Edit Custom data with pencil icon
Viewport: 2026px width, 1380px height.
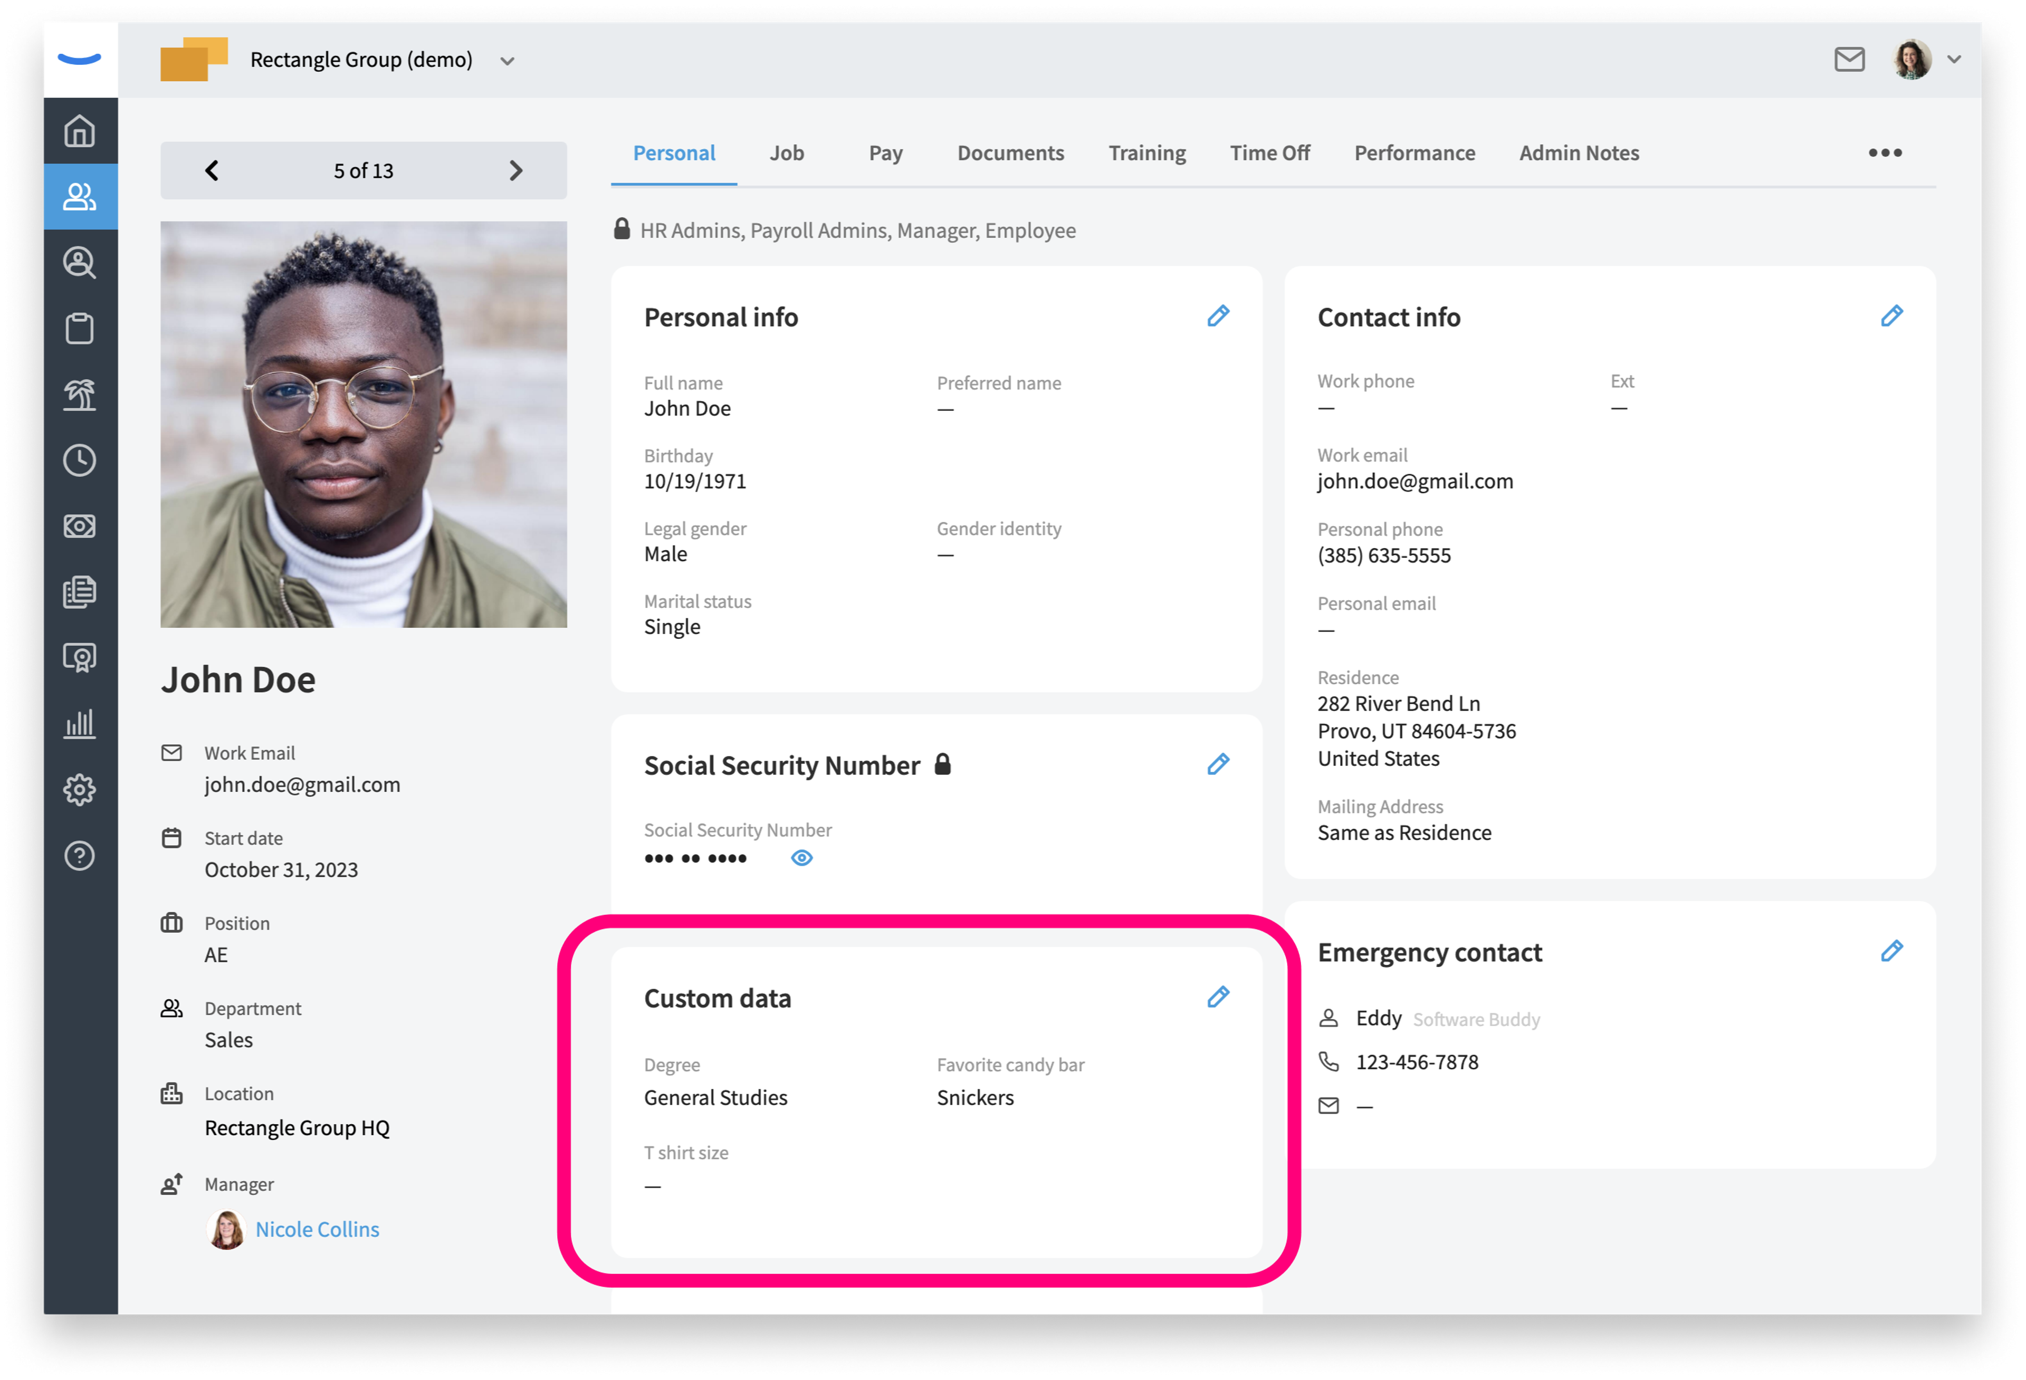click(1218, 996)
